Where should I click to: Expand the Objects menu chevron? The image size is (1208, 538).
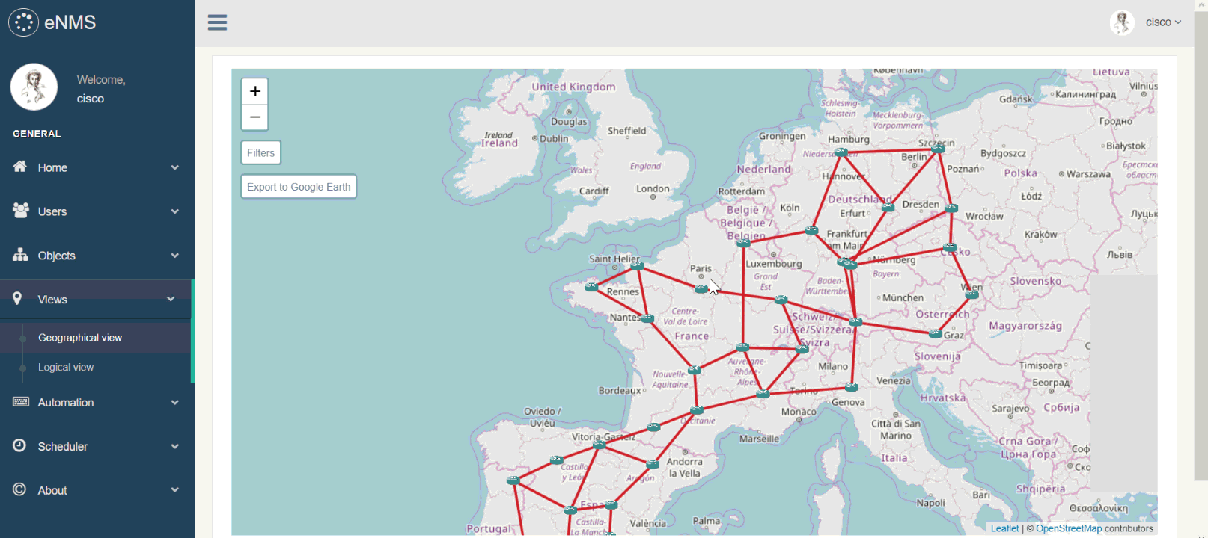tap(174, 256)
